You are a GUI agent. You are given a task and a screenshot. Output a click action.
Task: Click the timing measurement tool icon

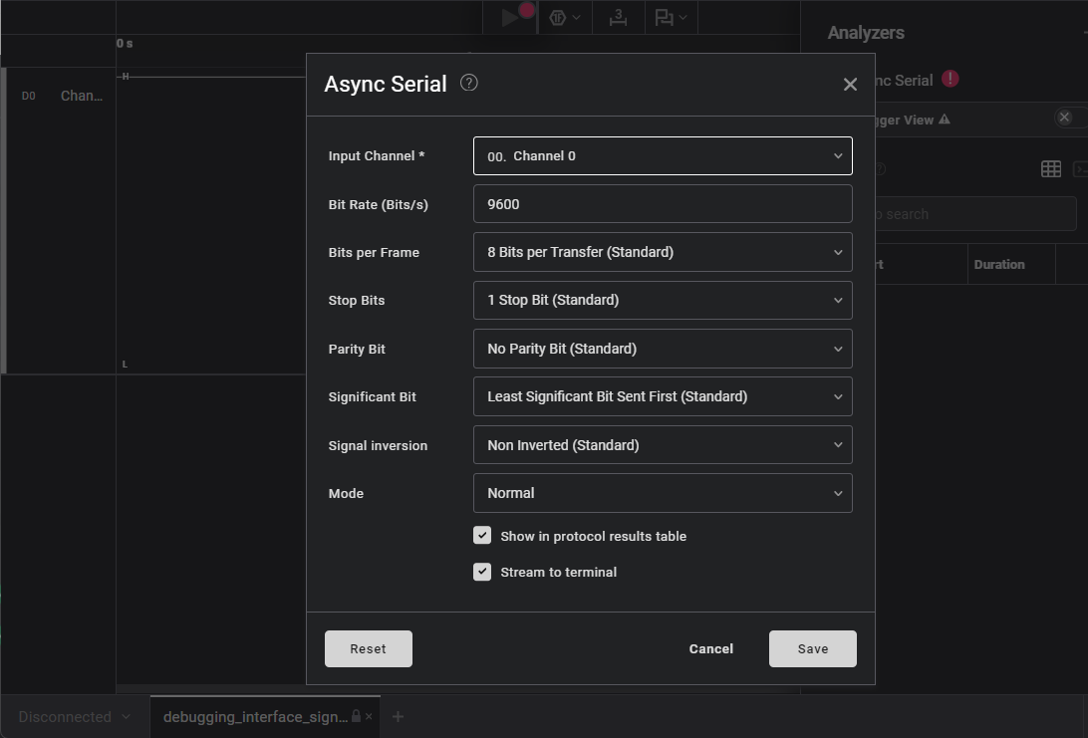pos(619,17)
